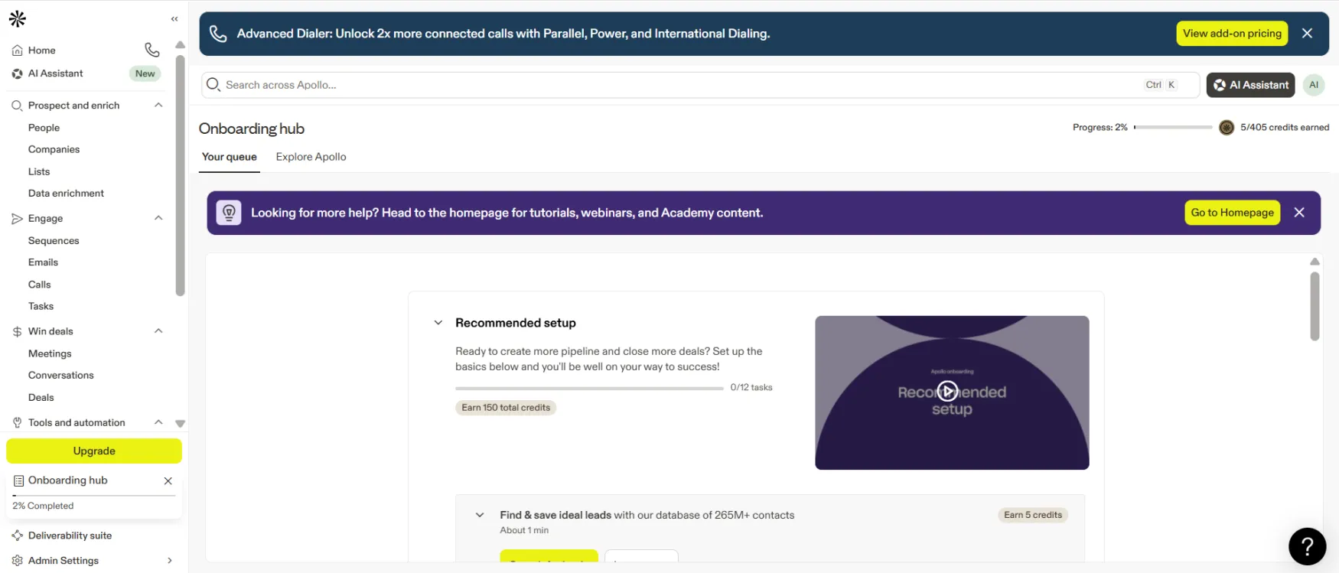Image resolution: width=1339 pixels, height=573 pixels.
Task: Switch to Your queue tab
Action: [x=230, y=157]
